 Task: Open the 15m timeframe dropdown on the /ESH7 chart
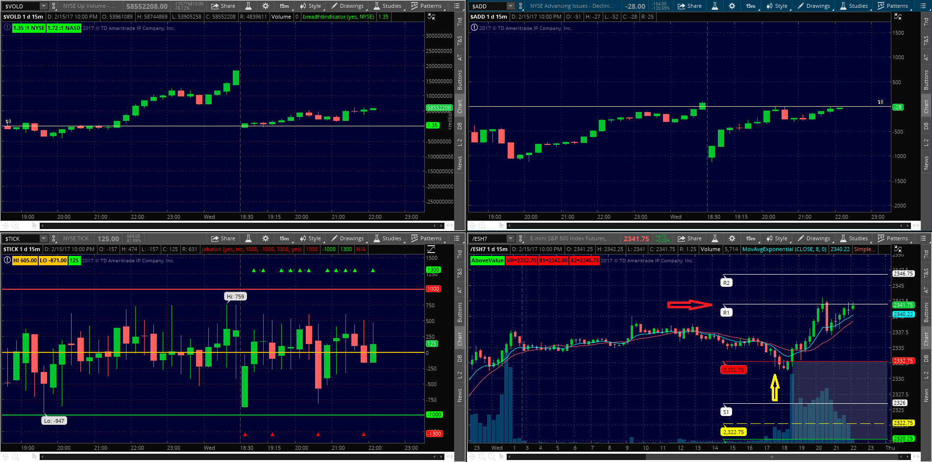click(750, 238)
